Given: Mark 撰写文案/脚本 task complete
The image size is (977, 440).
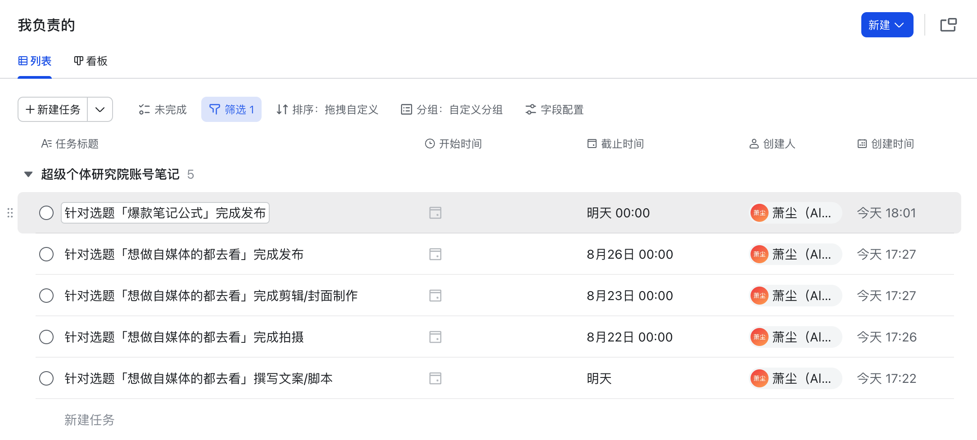Looking at the screenshot, I should pyautogui.click(x=46, y=378).
